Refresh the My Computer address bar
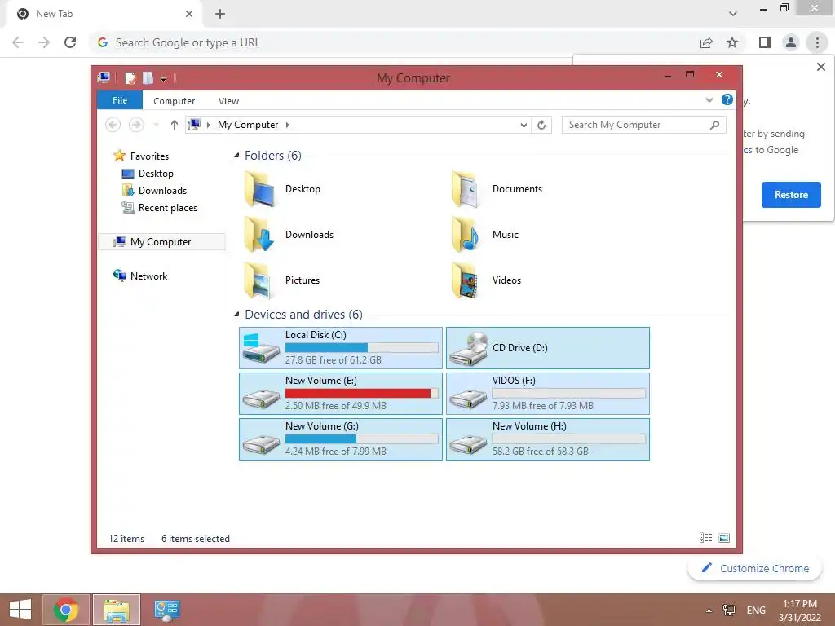This screenshot has height=626, width=835. click(541, 125)
